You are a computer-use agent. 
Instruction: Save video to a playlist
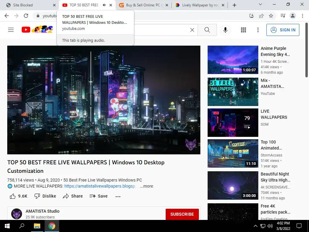(x=99, y=196)
